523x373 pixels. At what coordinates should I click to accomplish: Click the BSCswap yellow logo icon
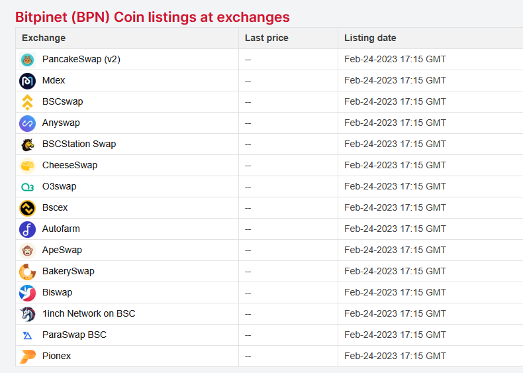coord(27,102)
